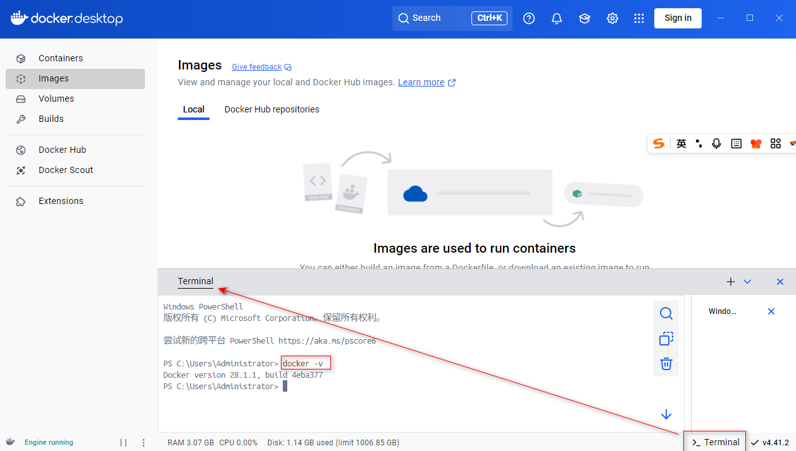
Task: Open Settings gear icon
Action: [613, 18]
